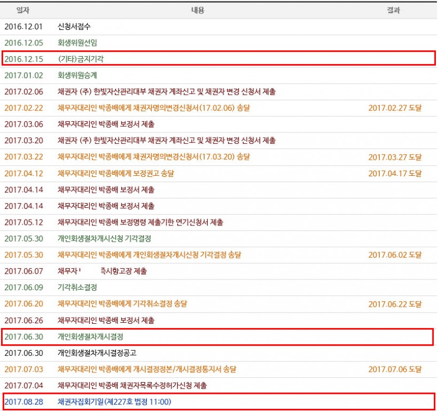This screenshot has height=412, width=438.
Task: Select the date 2016.12.15
Action: click(24, 59)
